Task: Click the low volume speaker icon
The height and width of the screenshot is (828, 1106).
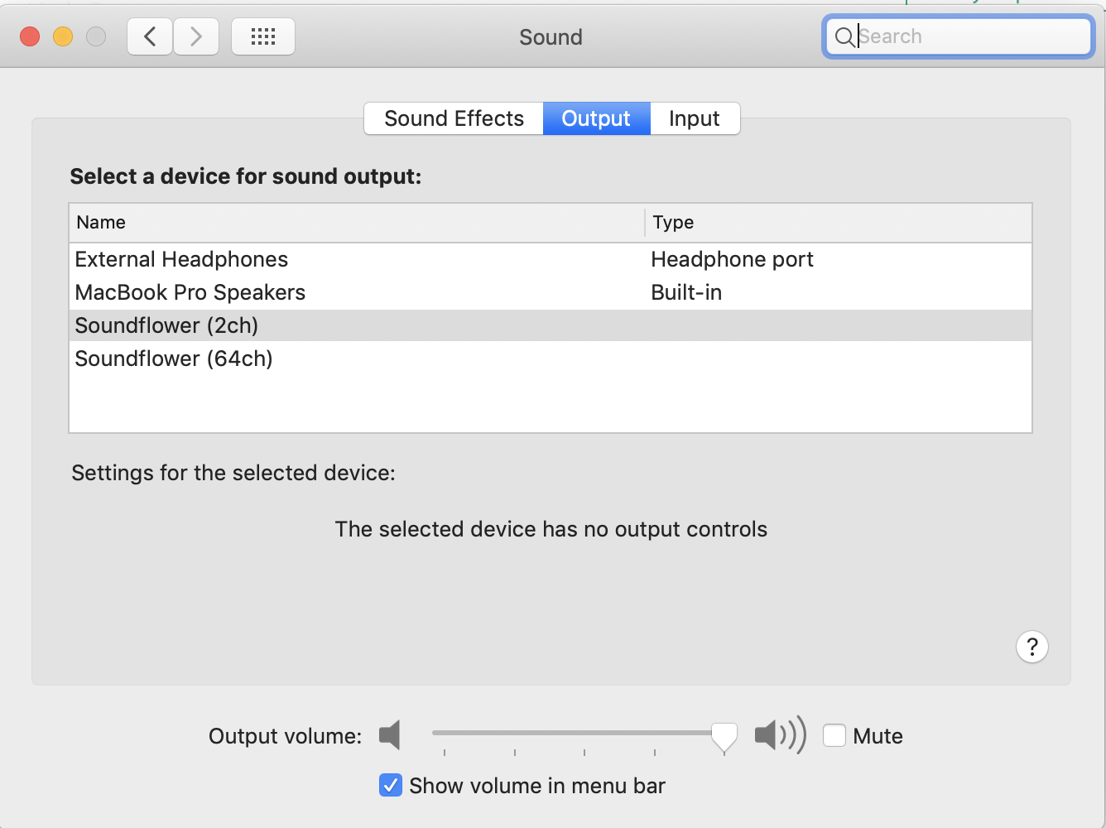Action: 390,735
